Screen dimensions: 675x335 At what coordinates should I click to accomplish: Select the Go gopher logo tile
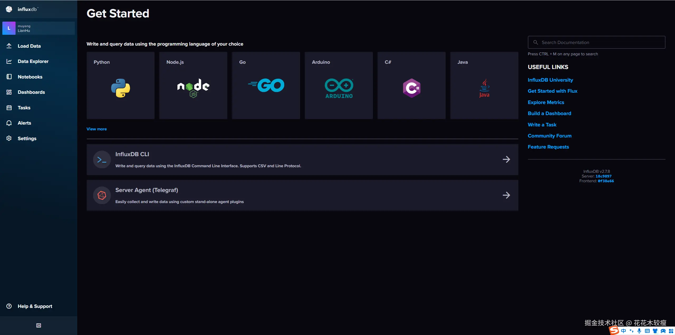click(266, 85)
